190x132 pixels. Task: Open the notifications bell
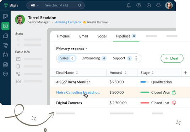pyautogui.click(x=129, y=5)
